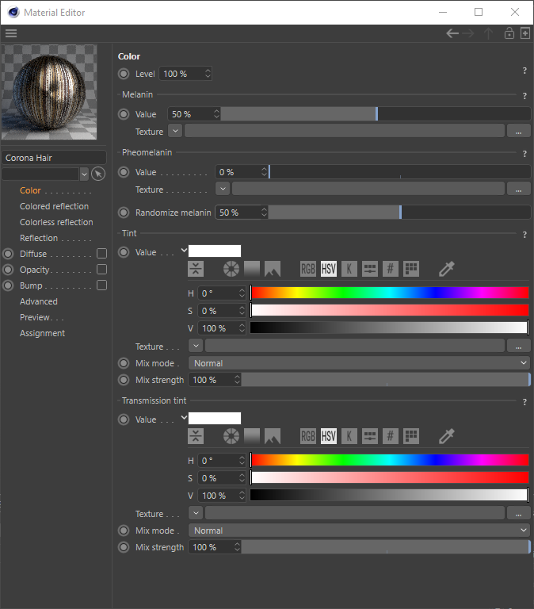Screen dimensions: 534x609
Task: Toggle the Transmission tint Mix strength animation dot
Action: [124, 547]
